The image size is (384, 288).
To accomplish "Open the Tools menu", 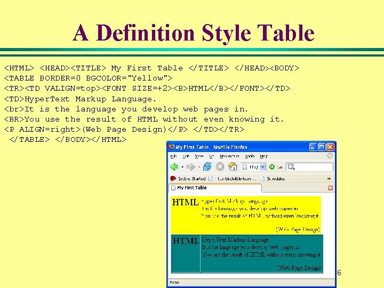I will [x=250, y=156].
